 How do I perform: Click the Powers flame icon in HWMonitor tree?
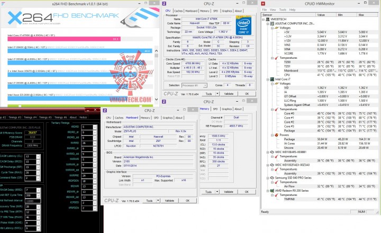pyautogui.click(x=277, y=135)
